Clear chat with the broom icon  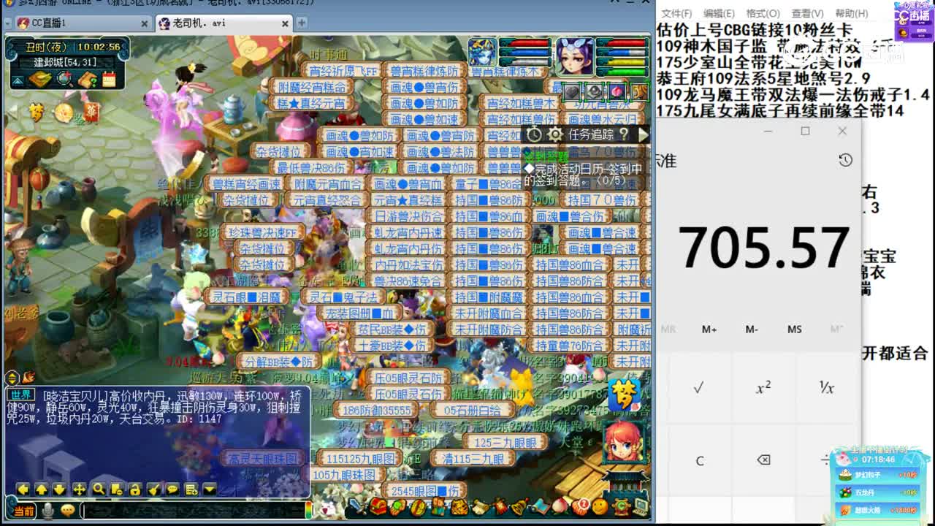click(154, 489)
